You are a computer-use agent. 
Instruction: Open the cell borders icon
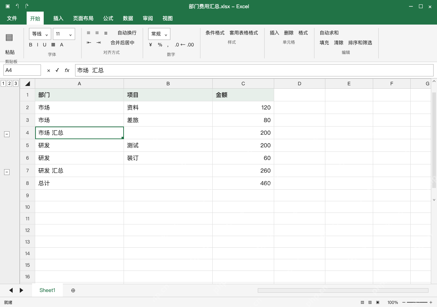coord(53,45)
